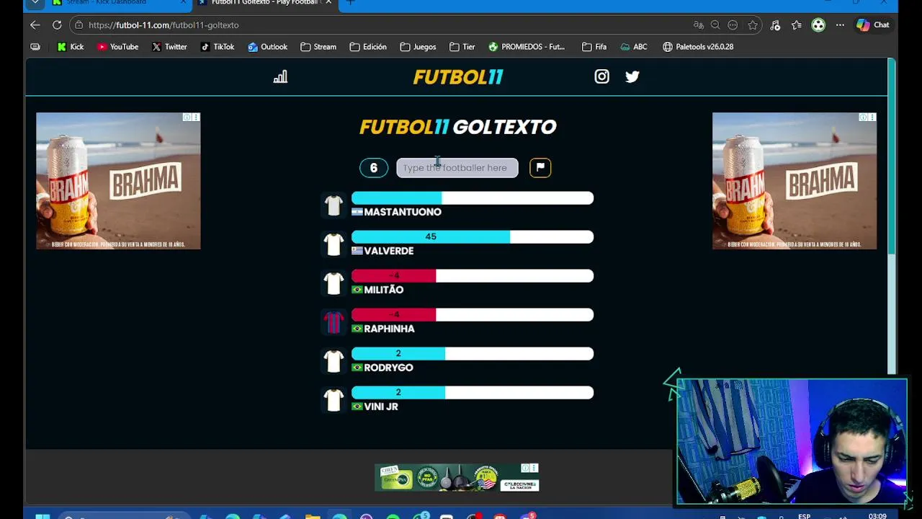This screenshot has height=519, width=922.
Task: Expand the Juegos bookmarks folder
Action: coord(417,46)
